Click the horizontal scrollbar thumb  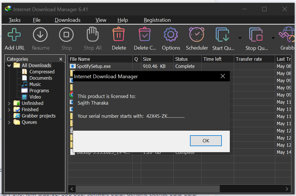coord(148,189)
